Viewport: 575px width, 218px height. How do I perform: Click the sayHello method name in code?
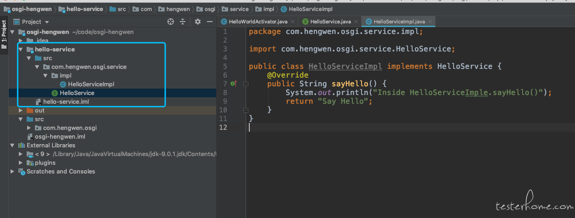click(350, 84)
